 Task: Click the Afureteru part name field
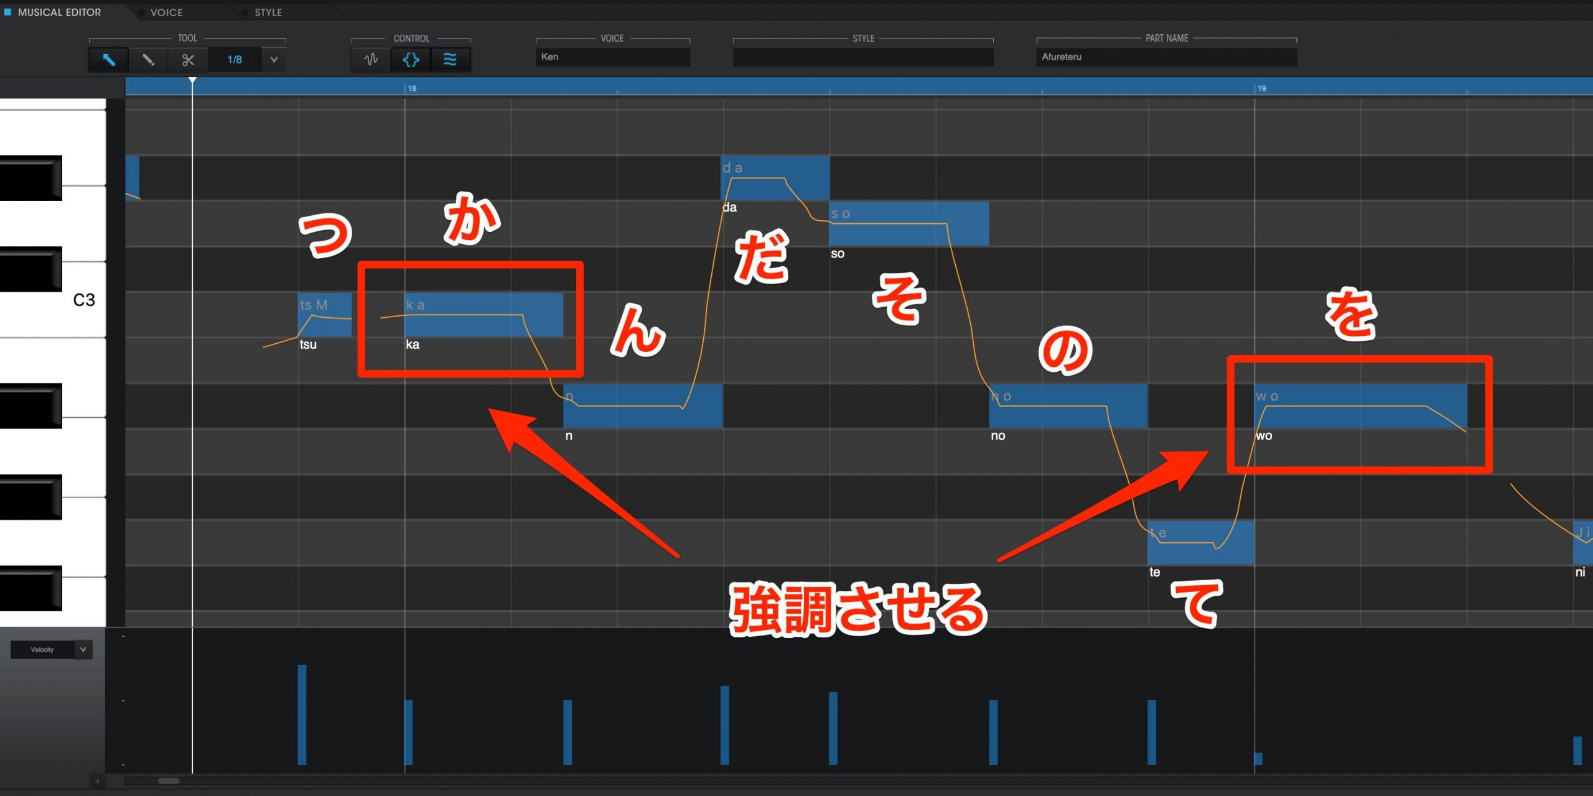tap(1166, 57)
